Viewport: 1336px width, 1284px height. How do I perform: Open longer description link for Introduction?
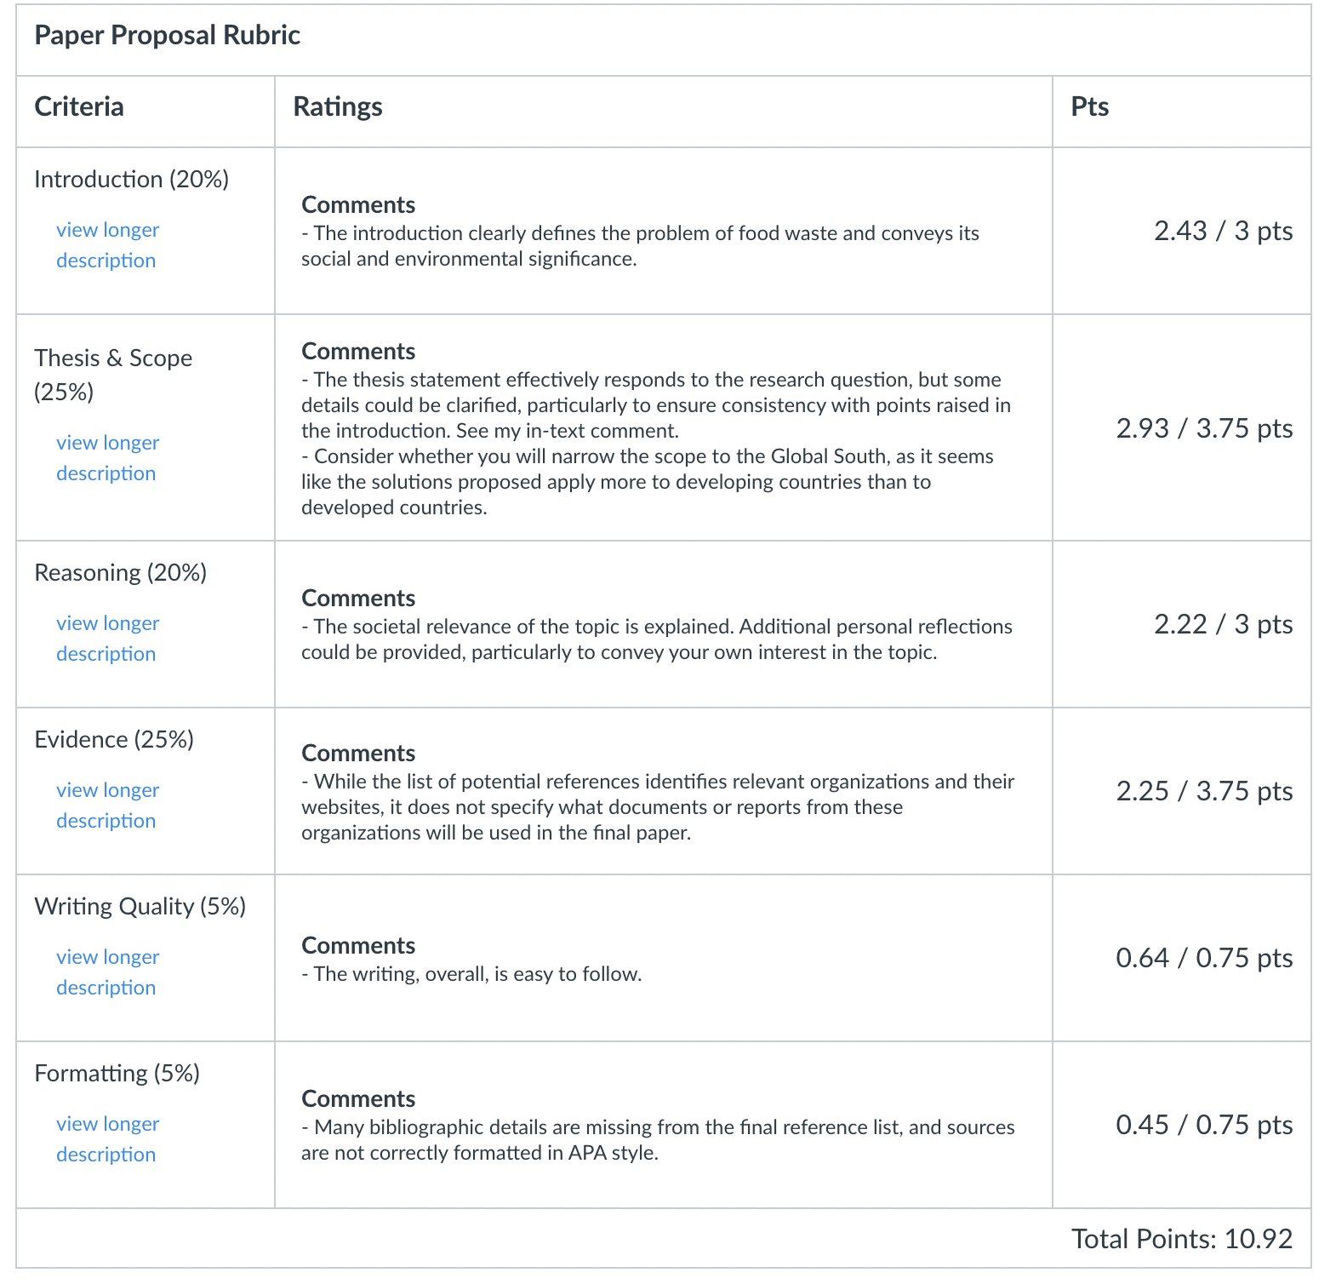pyautogui.click(x=107, y=245)
